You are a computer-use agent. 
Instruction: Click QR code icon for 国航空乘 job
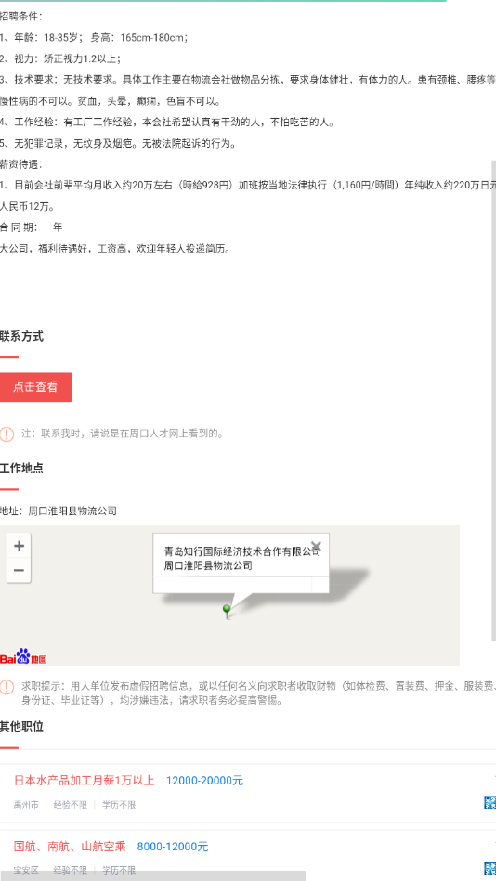[x=490, y=868]
